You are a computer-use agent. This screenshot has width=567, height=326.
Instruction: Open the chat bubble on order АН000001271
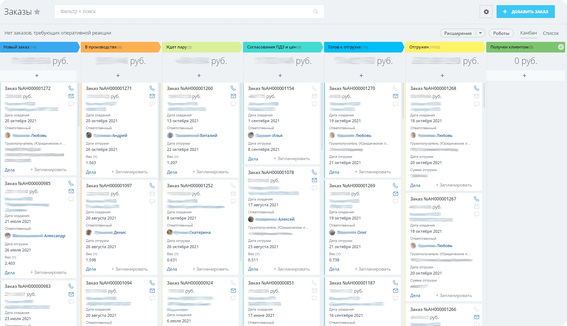click(152, 104)
